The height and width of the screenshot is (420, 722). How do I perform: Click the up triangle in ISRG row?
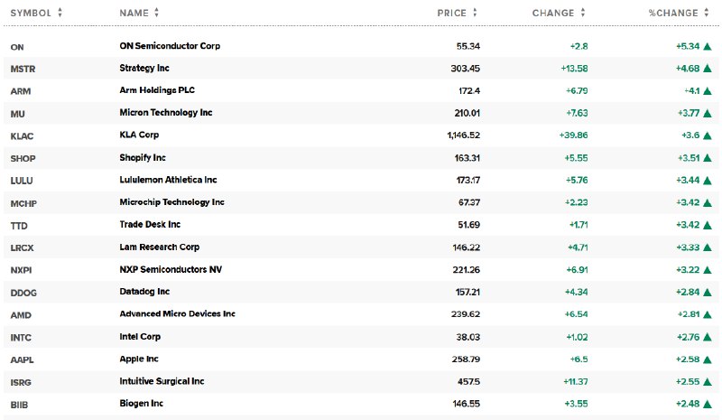click(x=708, y=382)
